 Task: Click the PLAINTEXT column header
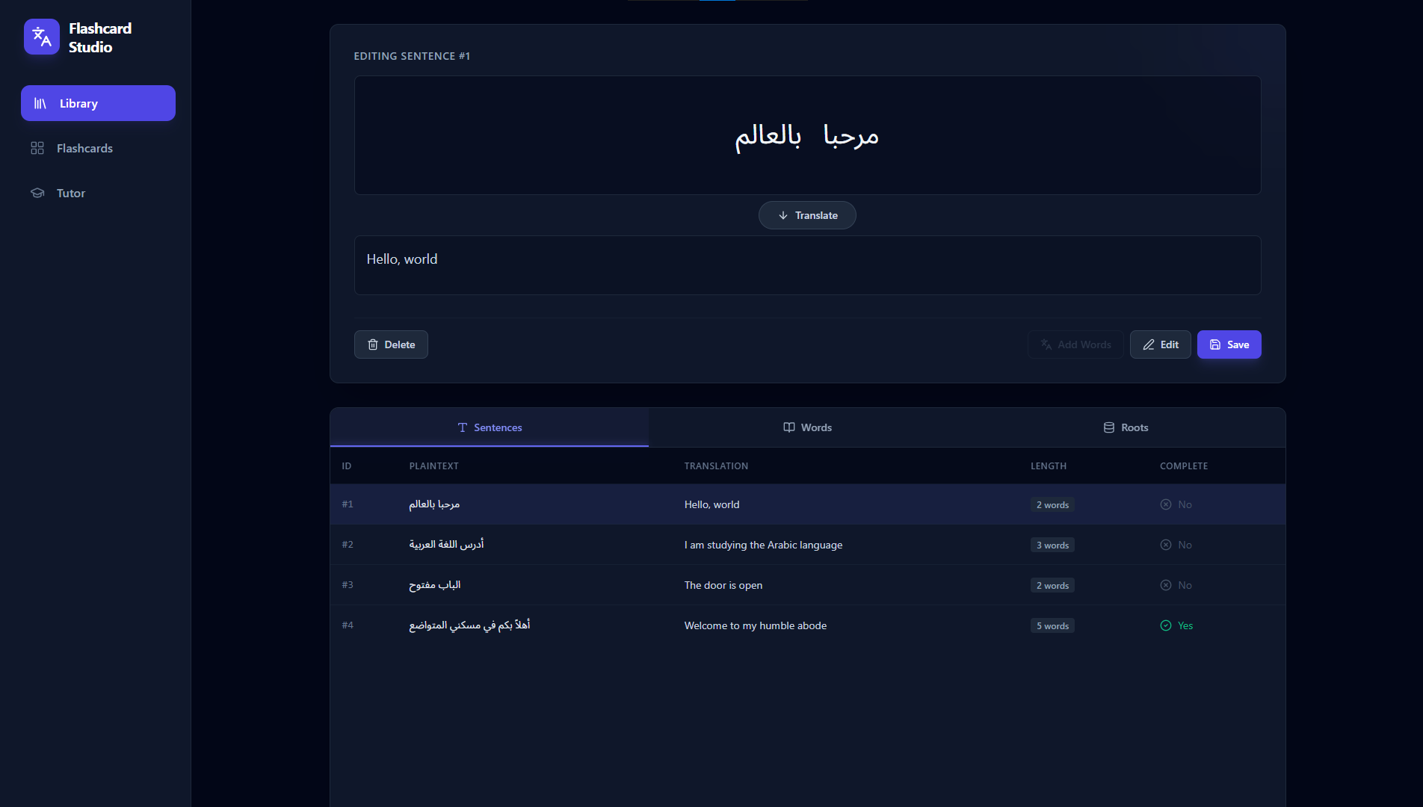tap(433, 466)
